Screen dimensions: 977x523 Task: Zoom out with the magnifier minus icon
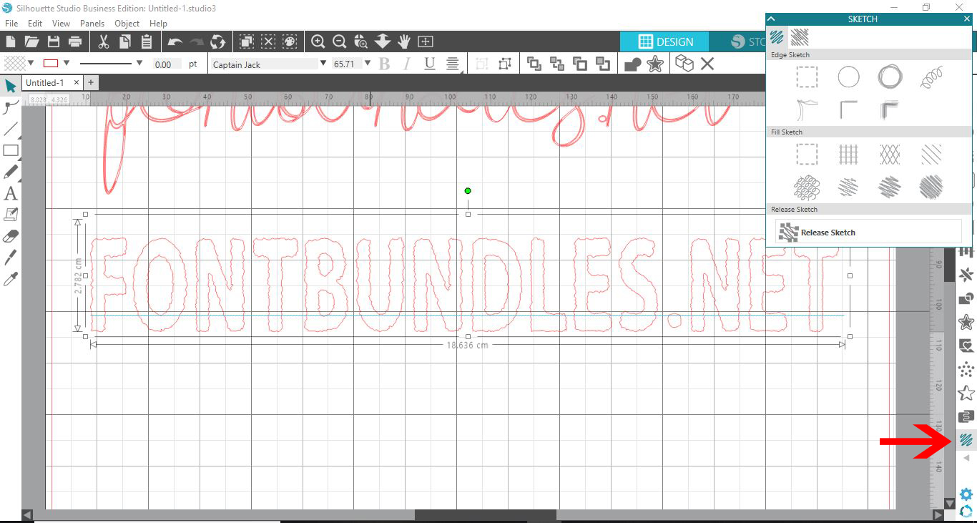pyautogui.click(x=340, y=41)
